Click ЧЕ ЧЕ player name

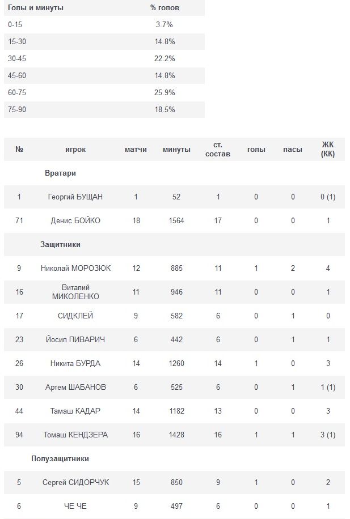(75, 507)
